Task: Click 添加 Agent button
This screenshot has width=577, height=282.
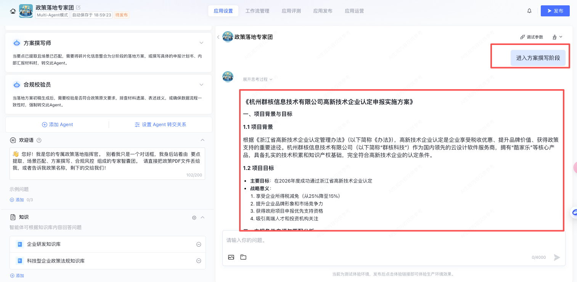Action: pos(58,125)
